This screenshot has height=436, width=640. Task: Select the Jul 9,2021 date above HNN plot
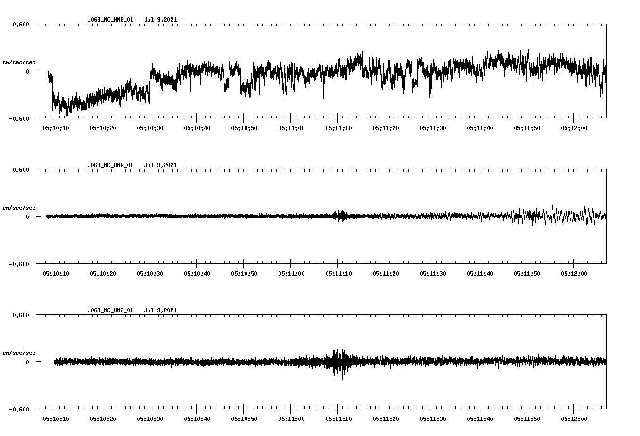click(x=160, y=165)
